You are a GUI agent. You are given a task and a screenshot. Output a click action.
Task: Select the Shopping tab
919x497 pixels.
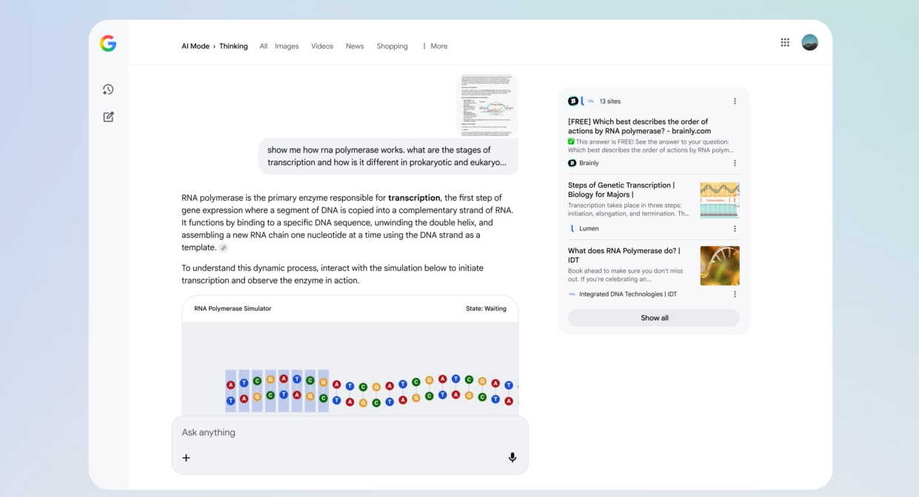392,46
